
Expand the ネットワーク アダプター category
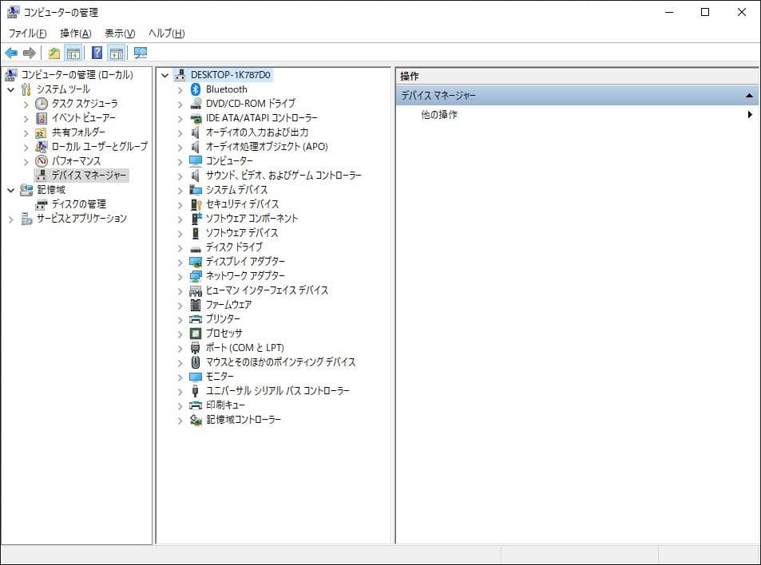(x=179, y=275)
